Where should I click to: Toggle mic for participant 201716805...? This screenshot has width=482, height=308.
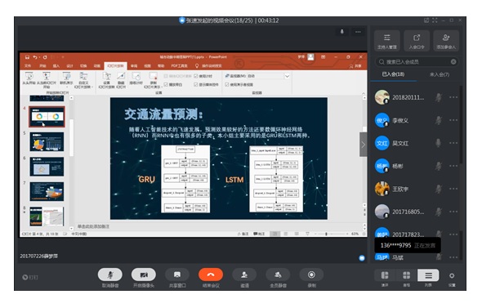click(439, 212)
